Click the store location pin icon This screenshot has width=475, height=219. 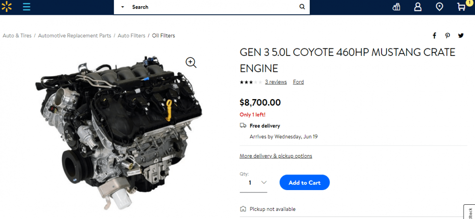(x=439, y=7)
